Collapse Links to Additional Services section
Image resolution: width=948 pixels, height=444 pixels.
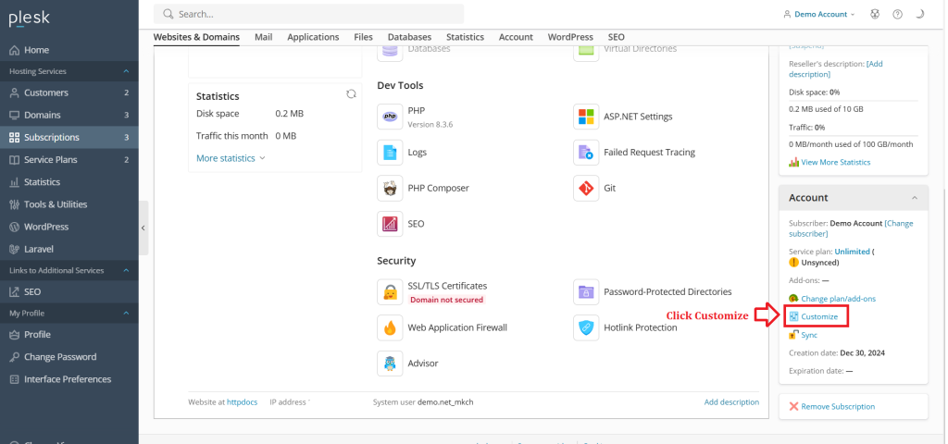point(126,271)
